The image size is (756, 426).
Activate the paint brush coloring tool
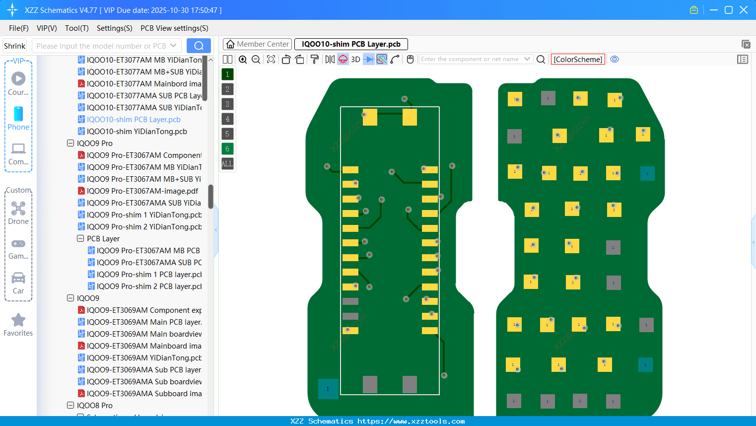[314, 59]
